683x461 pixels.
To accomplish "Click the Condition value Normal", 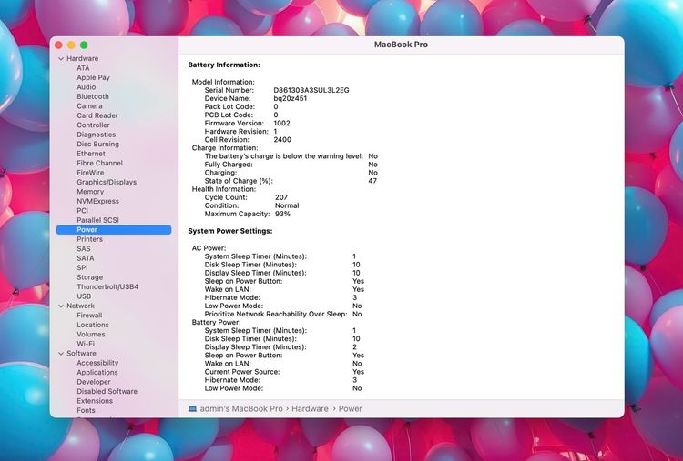I will point(287,205).
